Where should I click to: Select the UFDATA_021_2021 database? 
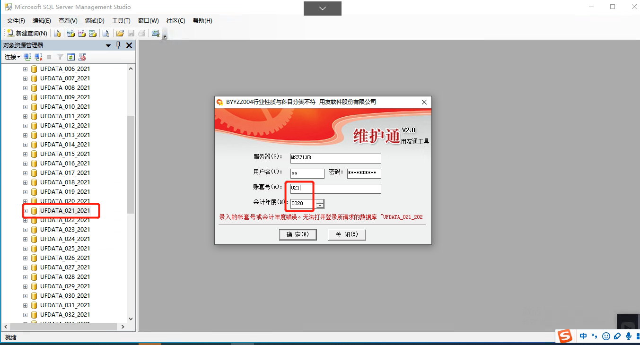click(65, 211)
